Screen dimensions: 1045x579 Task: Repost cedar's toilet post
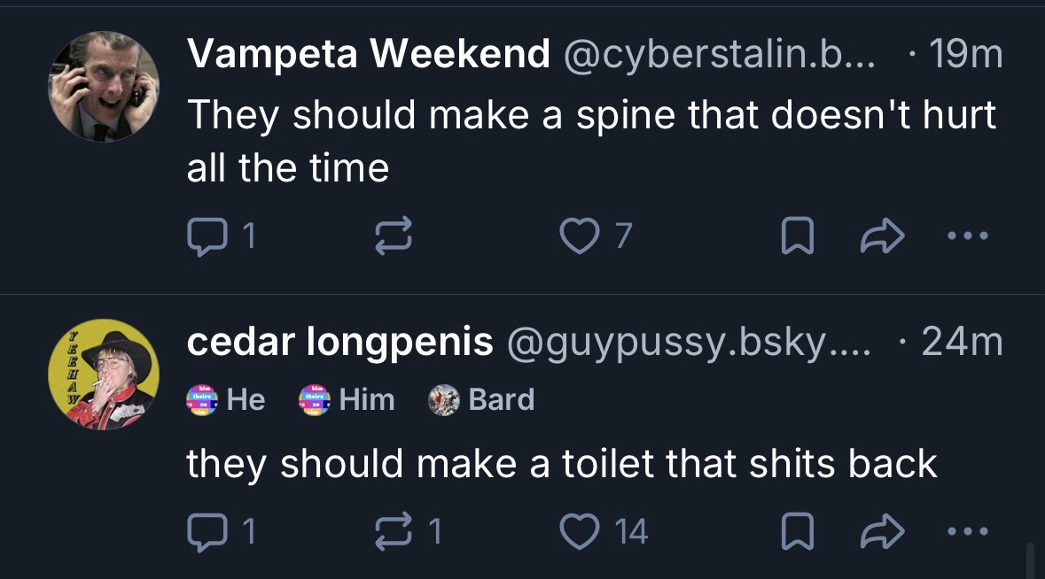coord(391,531)
